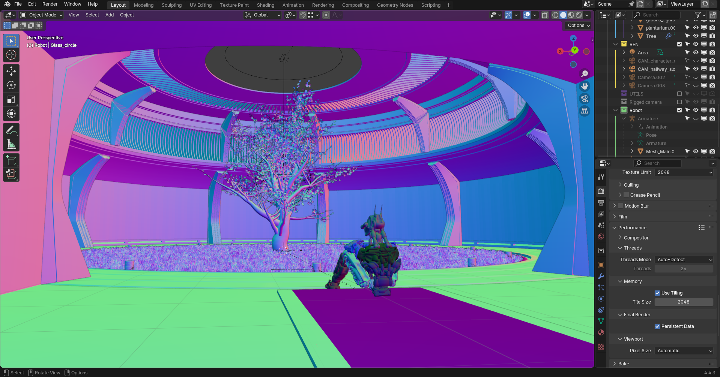Image resolution: width=720 pixels, height=377 pixels.
Task: Select the Annotate tool
Action: tap(11, 130)
